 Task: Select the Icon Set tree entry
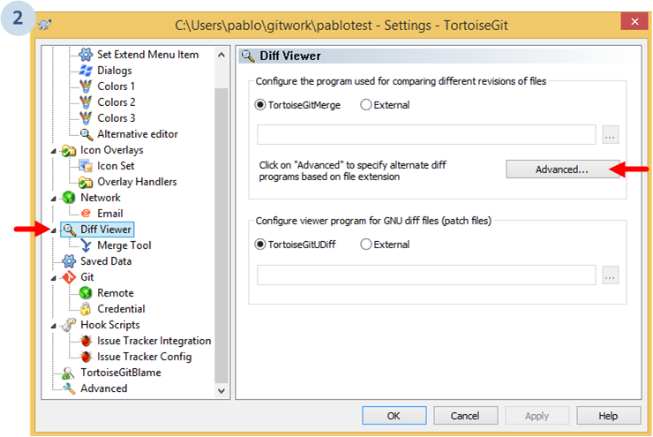click(116, 166)
